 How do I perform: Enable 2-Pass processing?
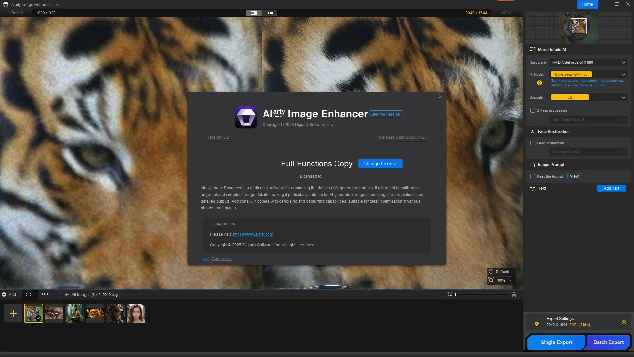point(533,110)
